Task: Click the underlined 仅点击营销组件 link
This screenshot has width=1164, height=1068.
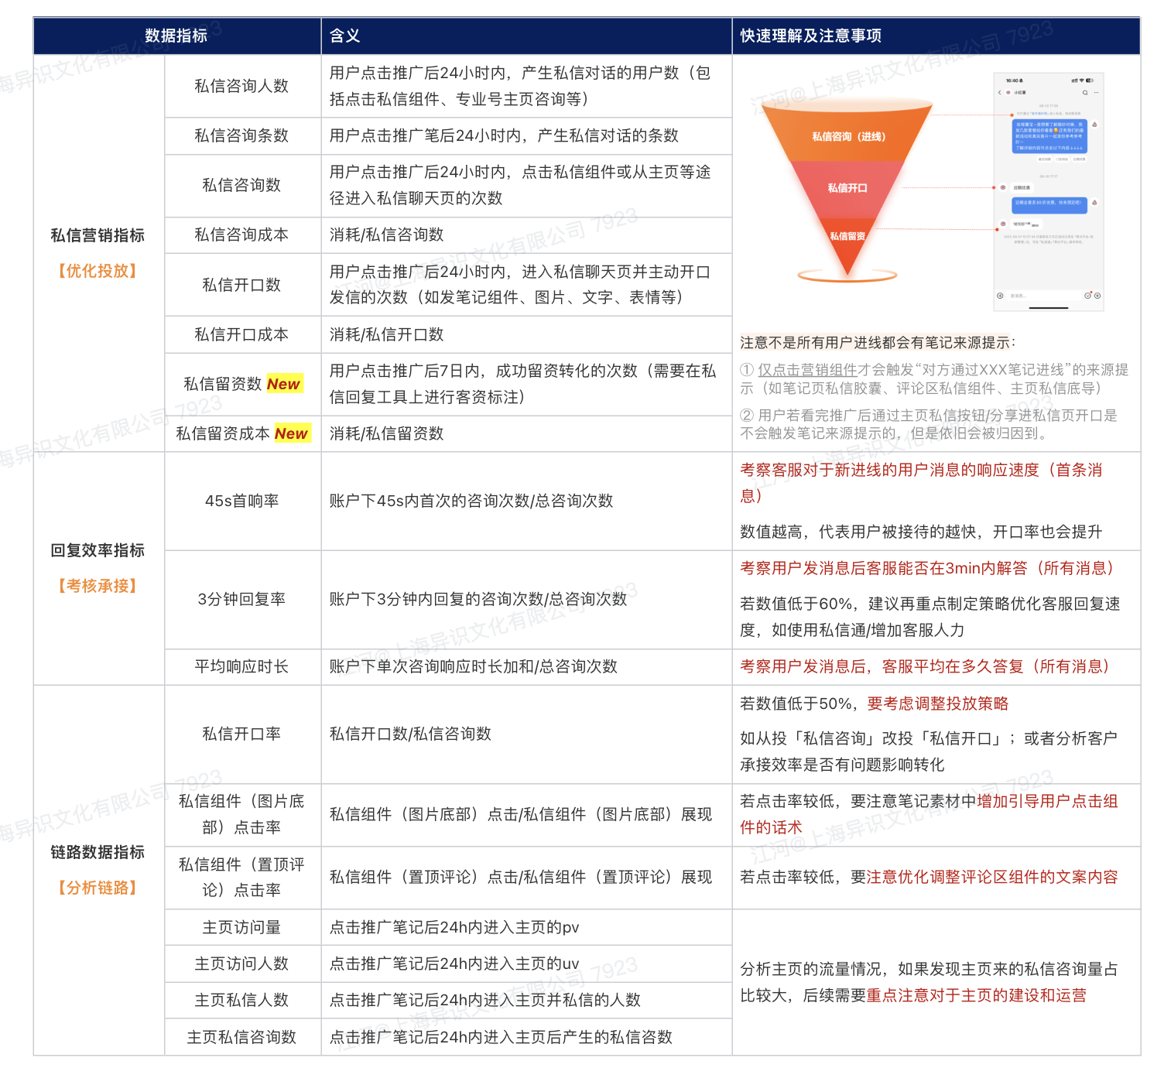Action: [x=807, y=370]
